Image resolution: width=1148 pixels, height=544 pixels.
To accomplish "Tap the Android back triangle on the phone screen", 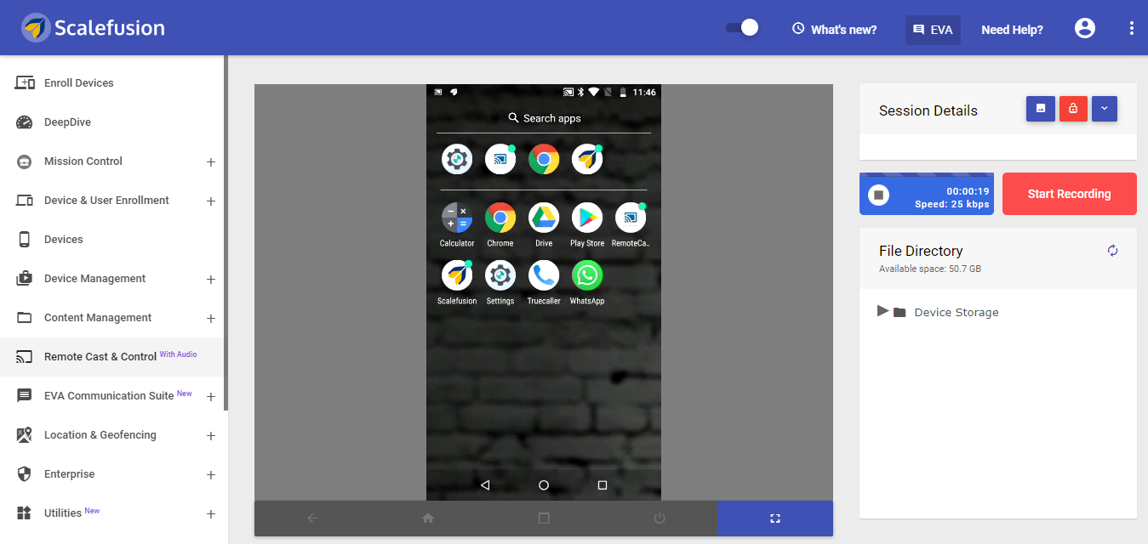I will (485, 485).
